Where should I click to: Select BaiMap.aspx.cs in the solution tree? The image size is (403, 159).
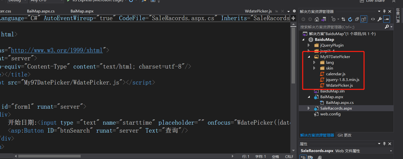point(340,102)
